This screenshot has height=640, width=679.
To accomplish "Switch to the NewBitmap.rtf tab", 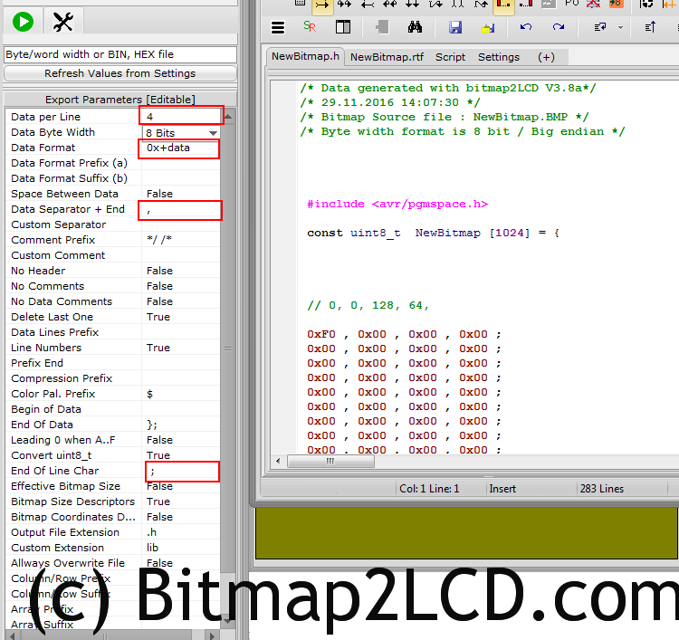I will (x=387, y=57).
